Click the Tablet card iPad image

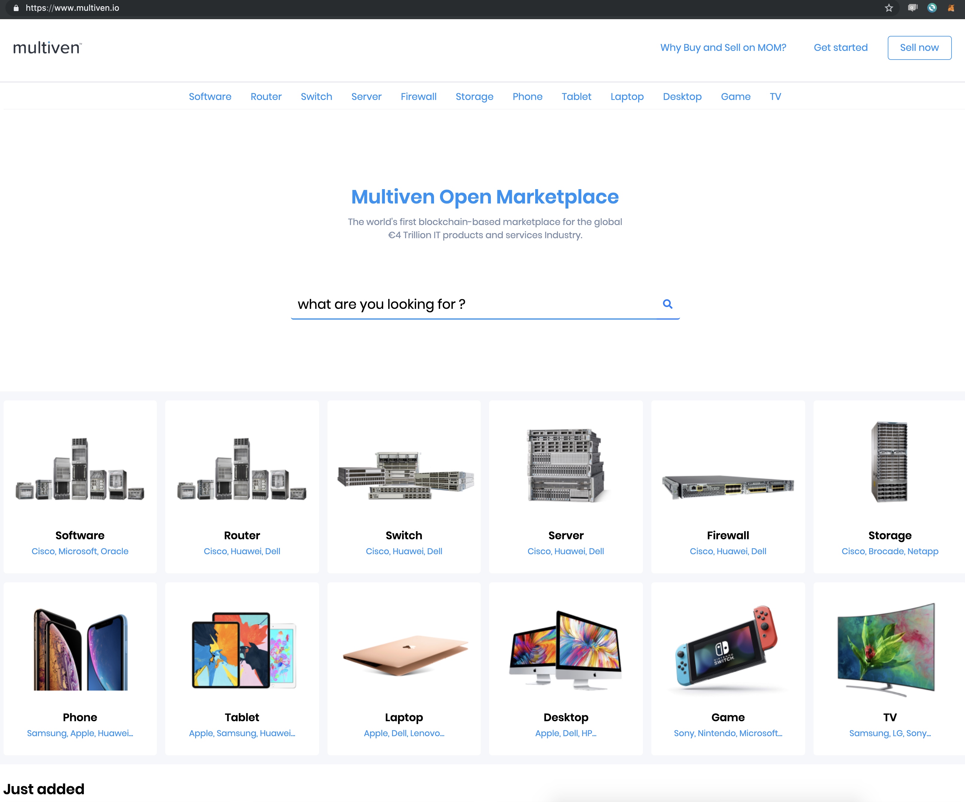point(244,649)
